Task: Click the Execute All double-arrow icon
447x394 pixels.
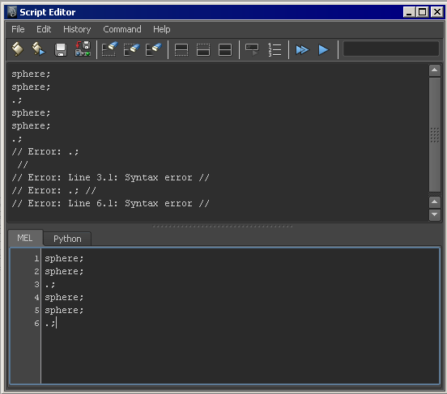Action: (x=302, y=50)
